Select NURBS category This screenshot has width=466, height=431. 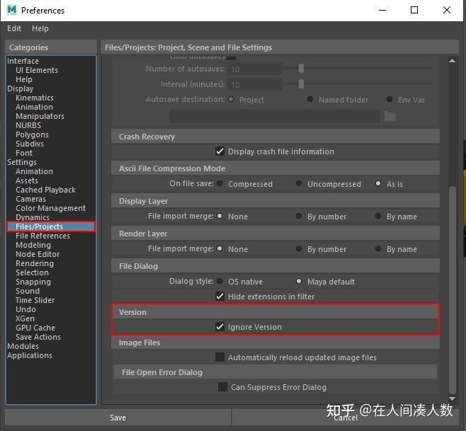coord(28,125)
